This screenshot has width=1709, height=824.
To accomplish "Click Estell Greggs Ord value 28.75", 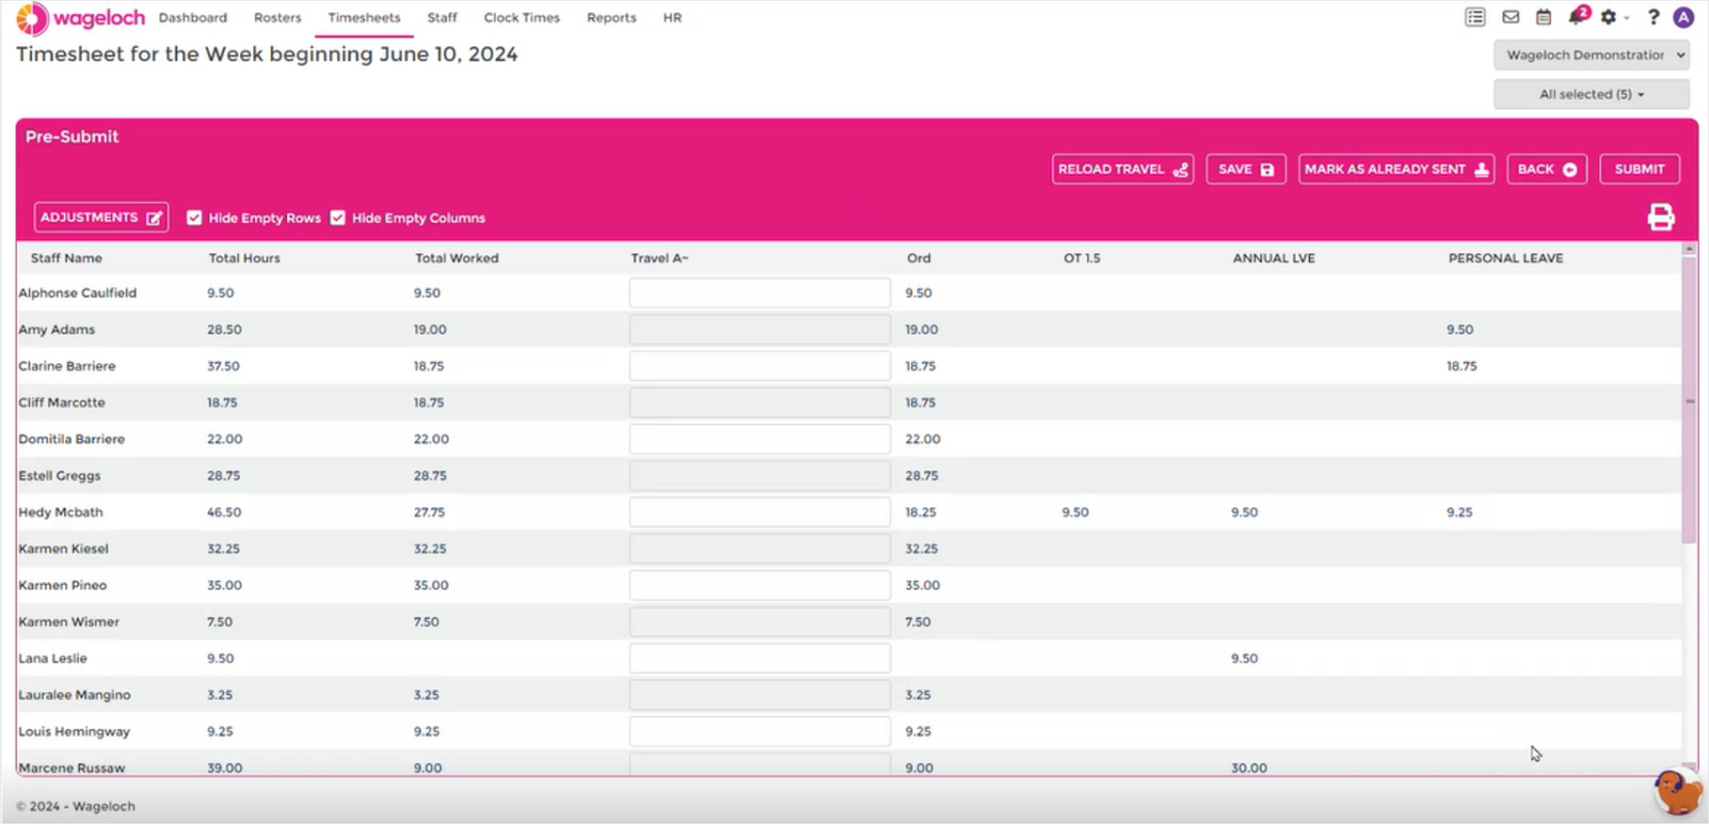I will click(921, 476).
